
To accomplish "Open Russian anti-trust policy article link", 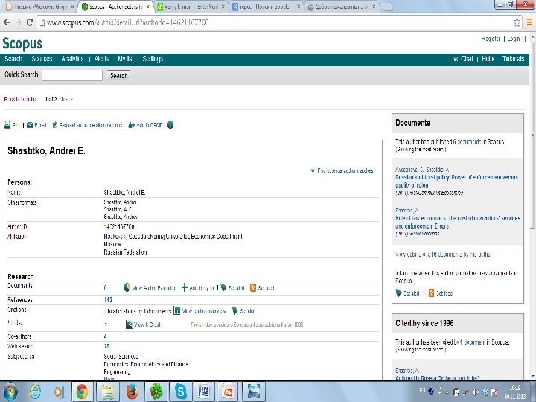I will point(456,181).
